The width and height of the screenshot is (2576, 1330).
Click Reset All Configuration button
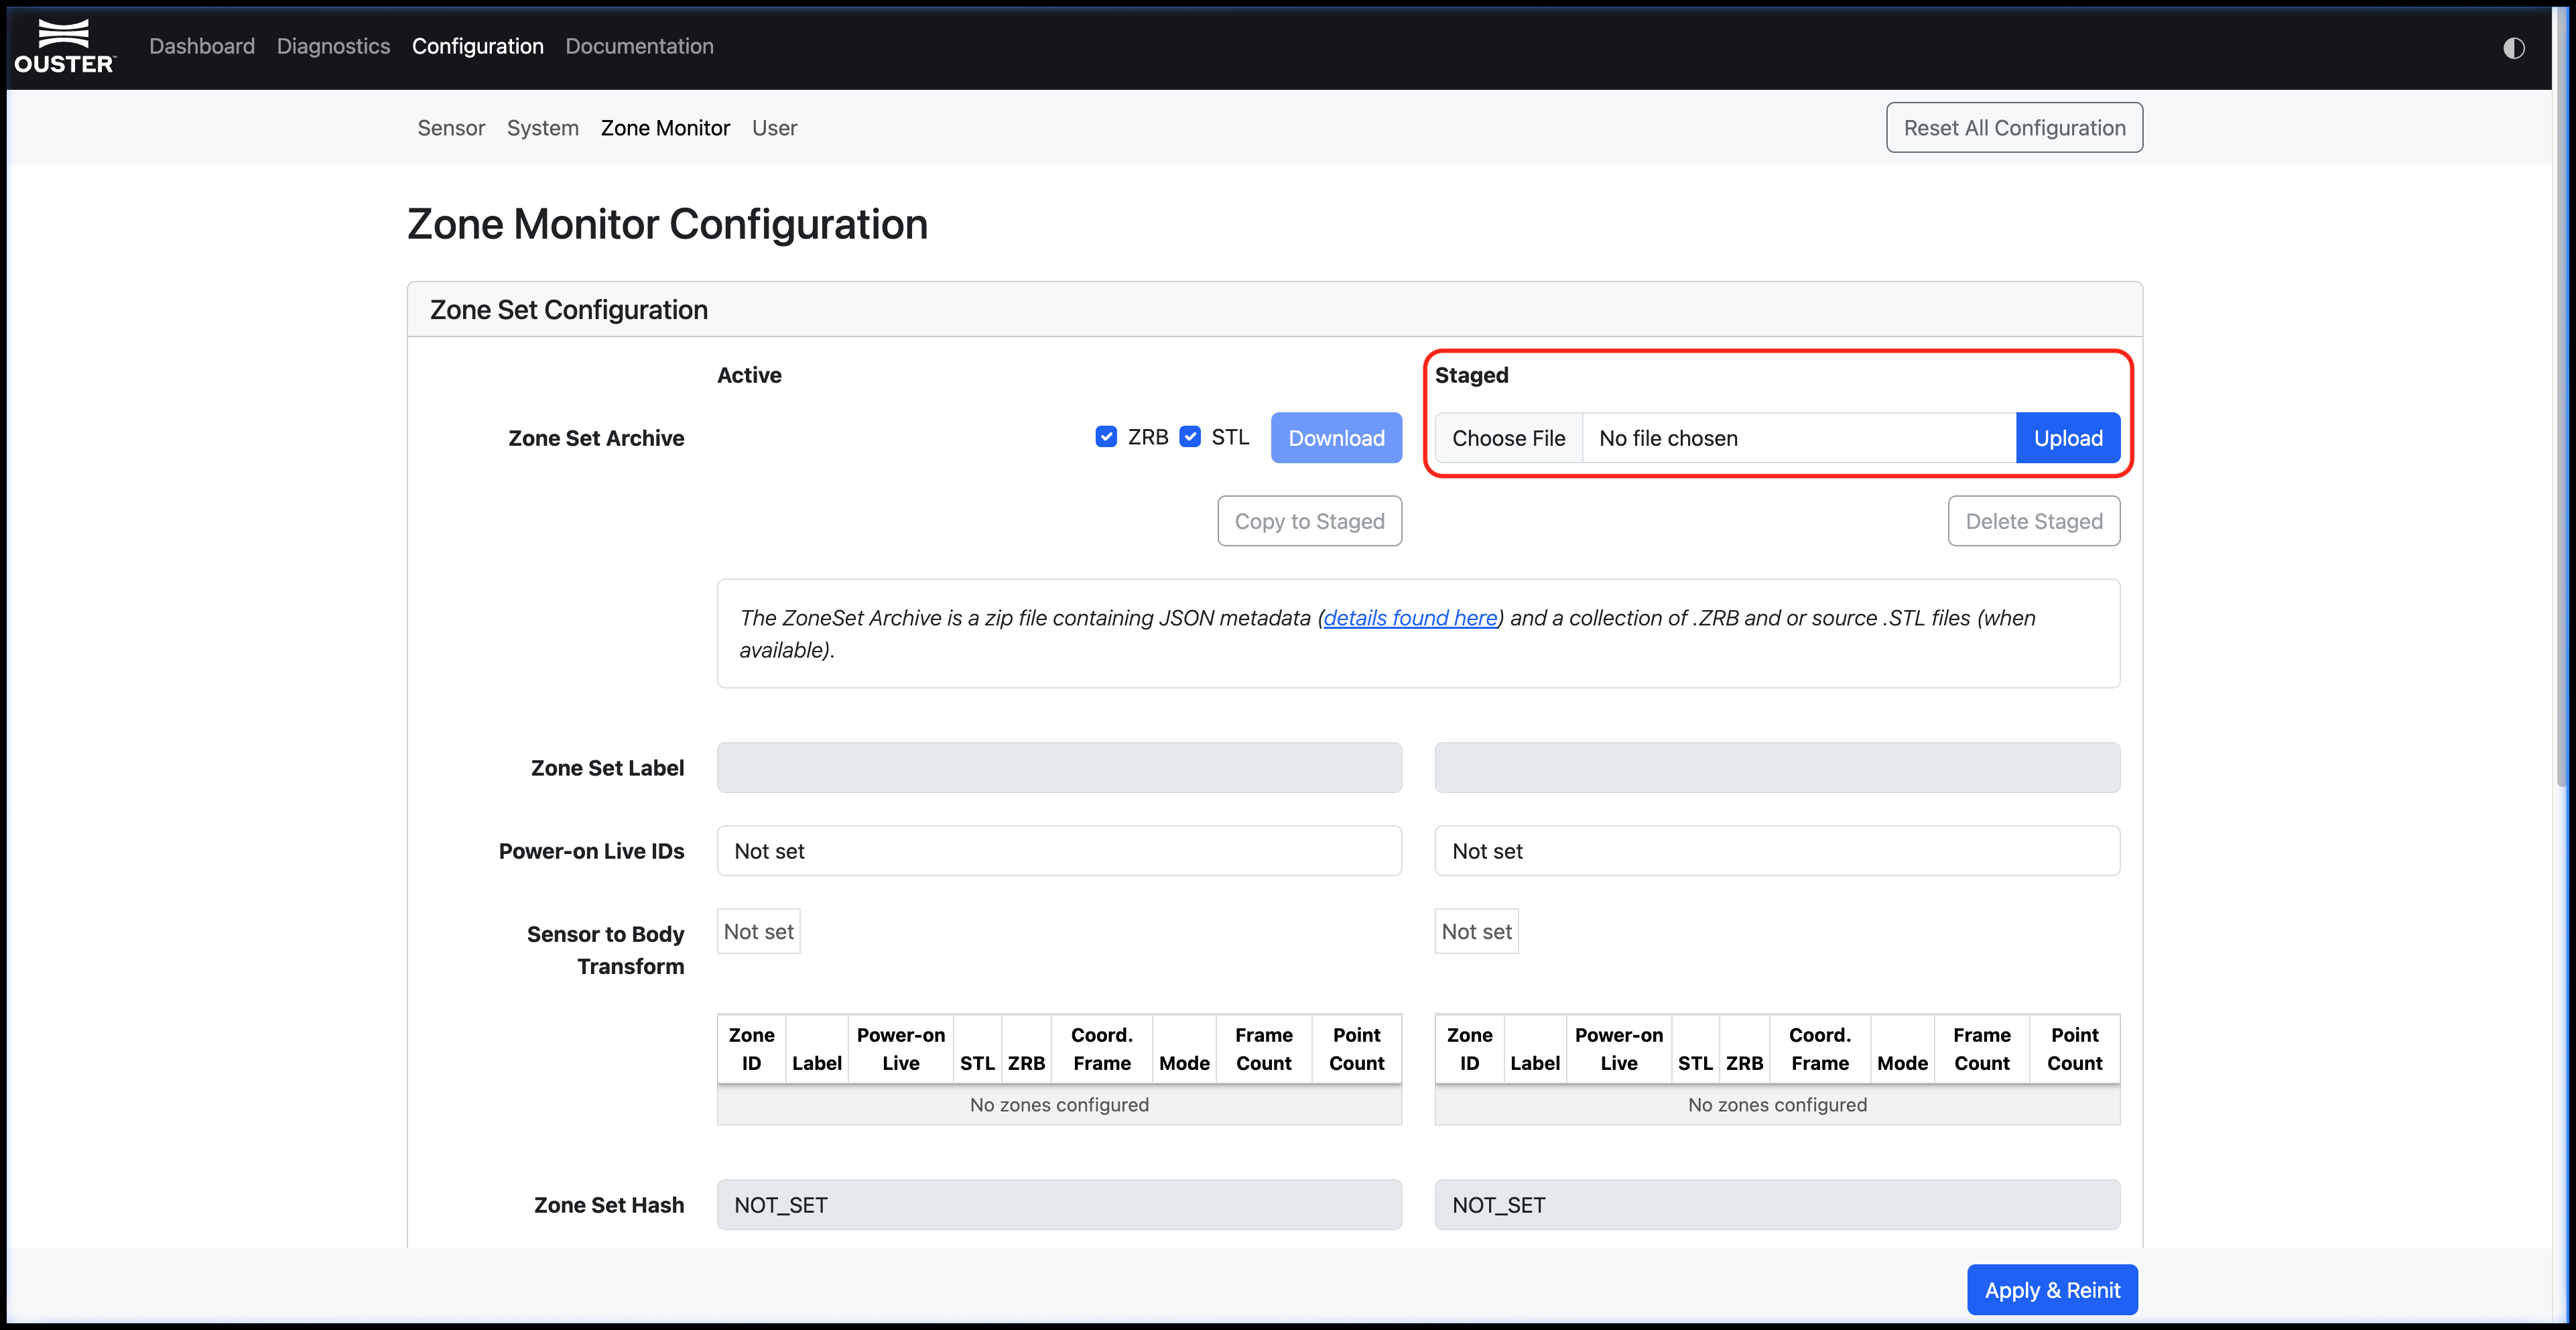point(2014,128)
